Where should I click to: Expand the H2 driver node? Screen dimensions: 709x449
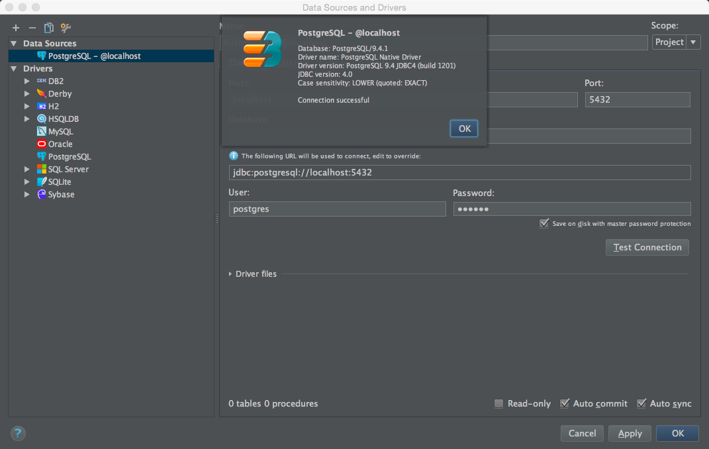pos(26,106)
